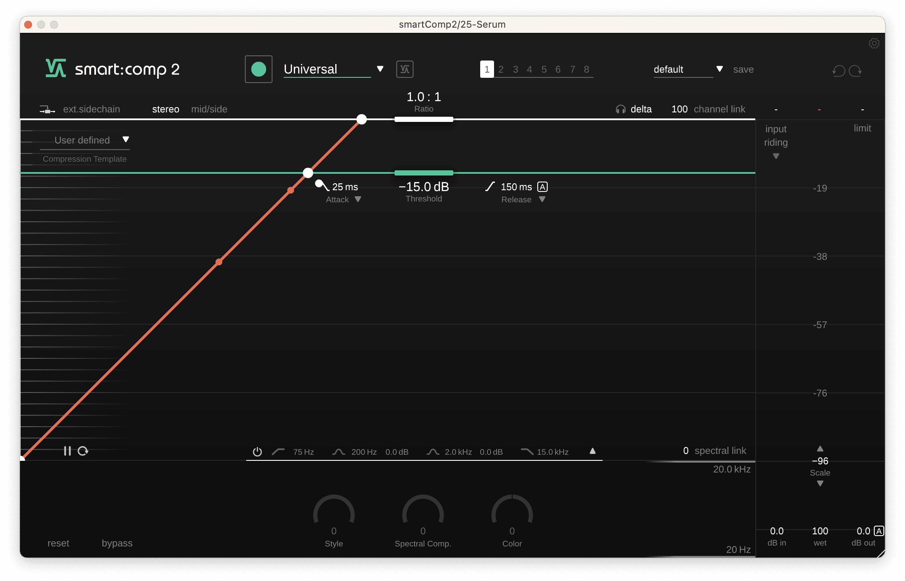Click the save preset button
Image resolution: width=905 pixels, height=581 pixels.
click(x=743, y=69)
